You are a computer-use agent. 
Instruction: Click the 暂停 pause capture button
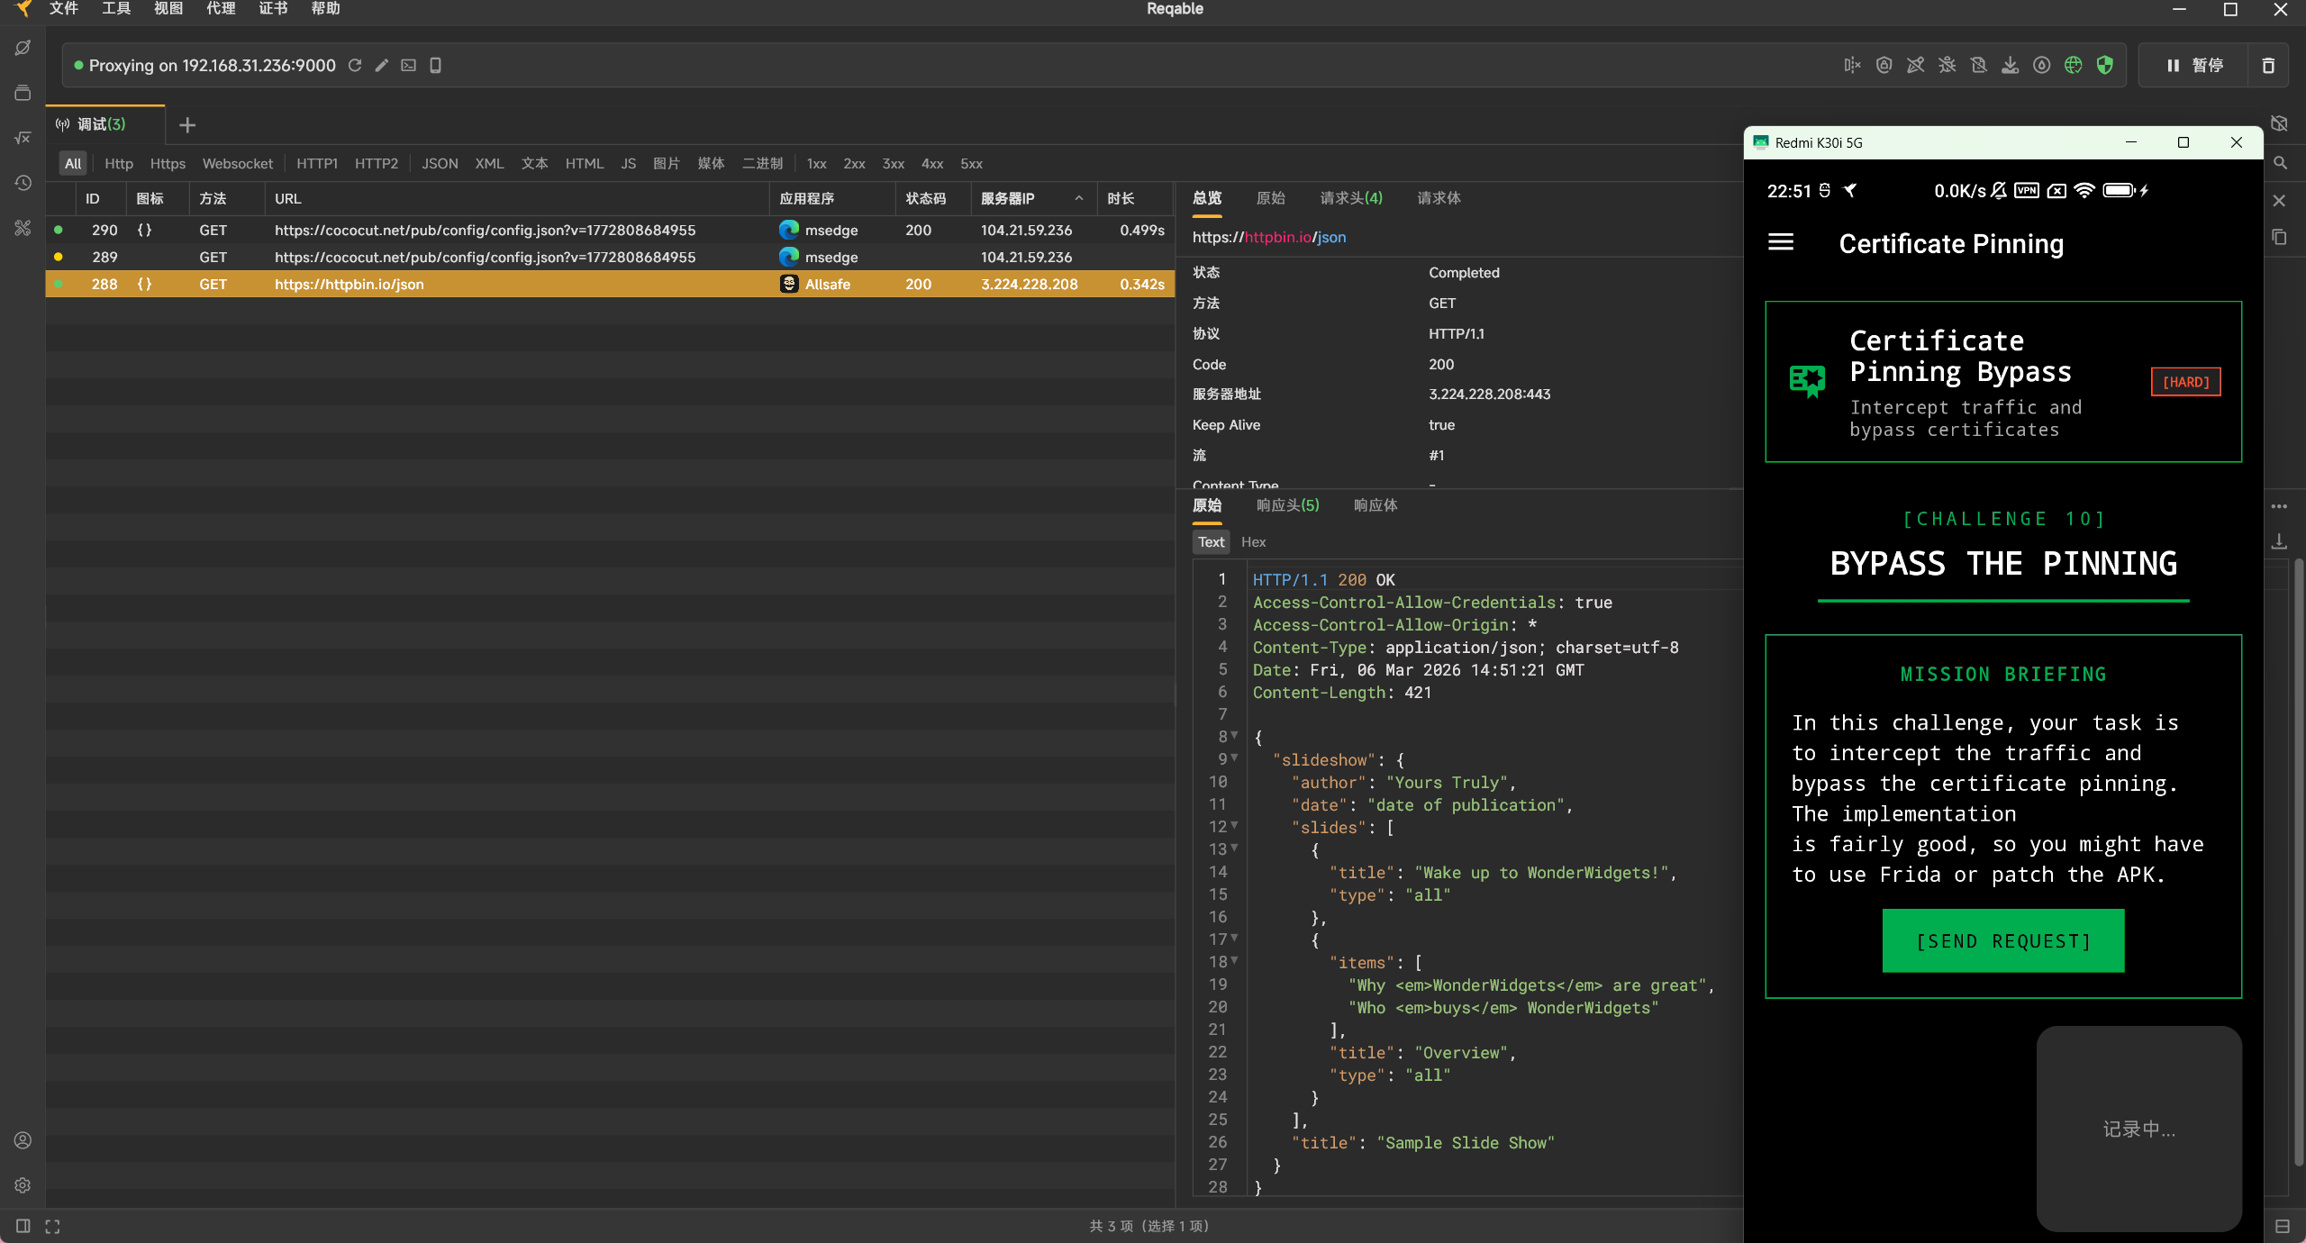tap(2193, 65)
